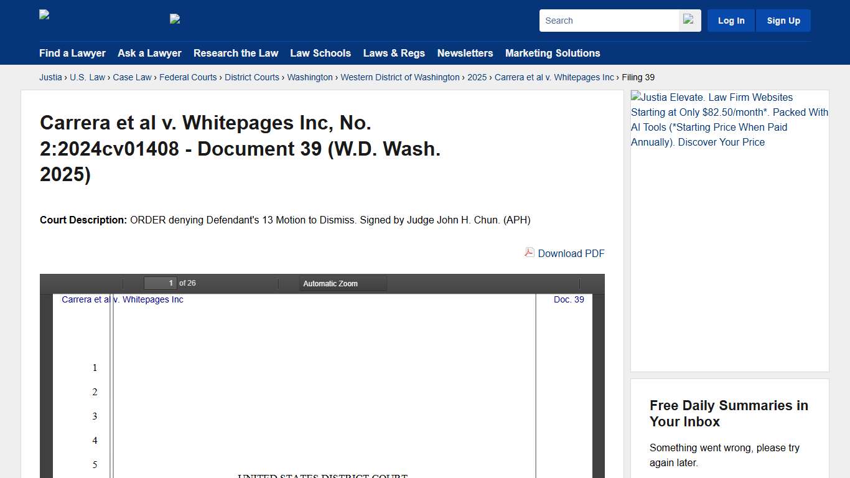Viewport: 850px width, 478px height.
Task: Click the Justia Elevate advertisement link
Action: 729,119
